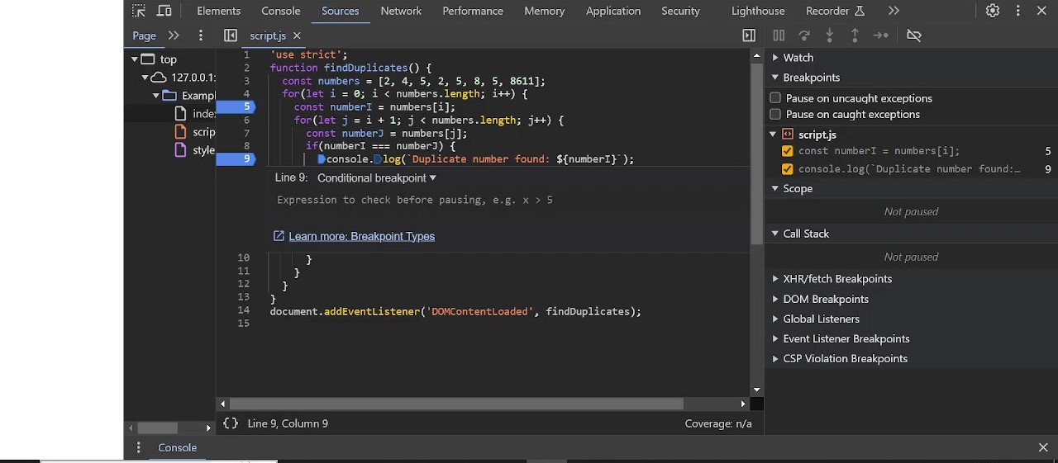Expand the XHR/fetch Breakpoints section
This screenshot has height=463, width=1058.
(x=836, y=279)
